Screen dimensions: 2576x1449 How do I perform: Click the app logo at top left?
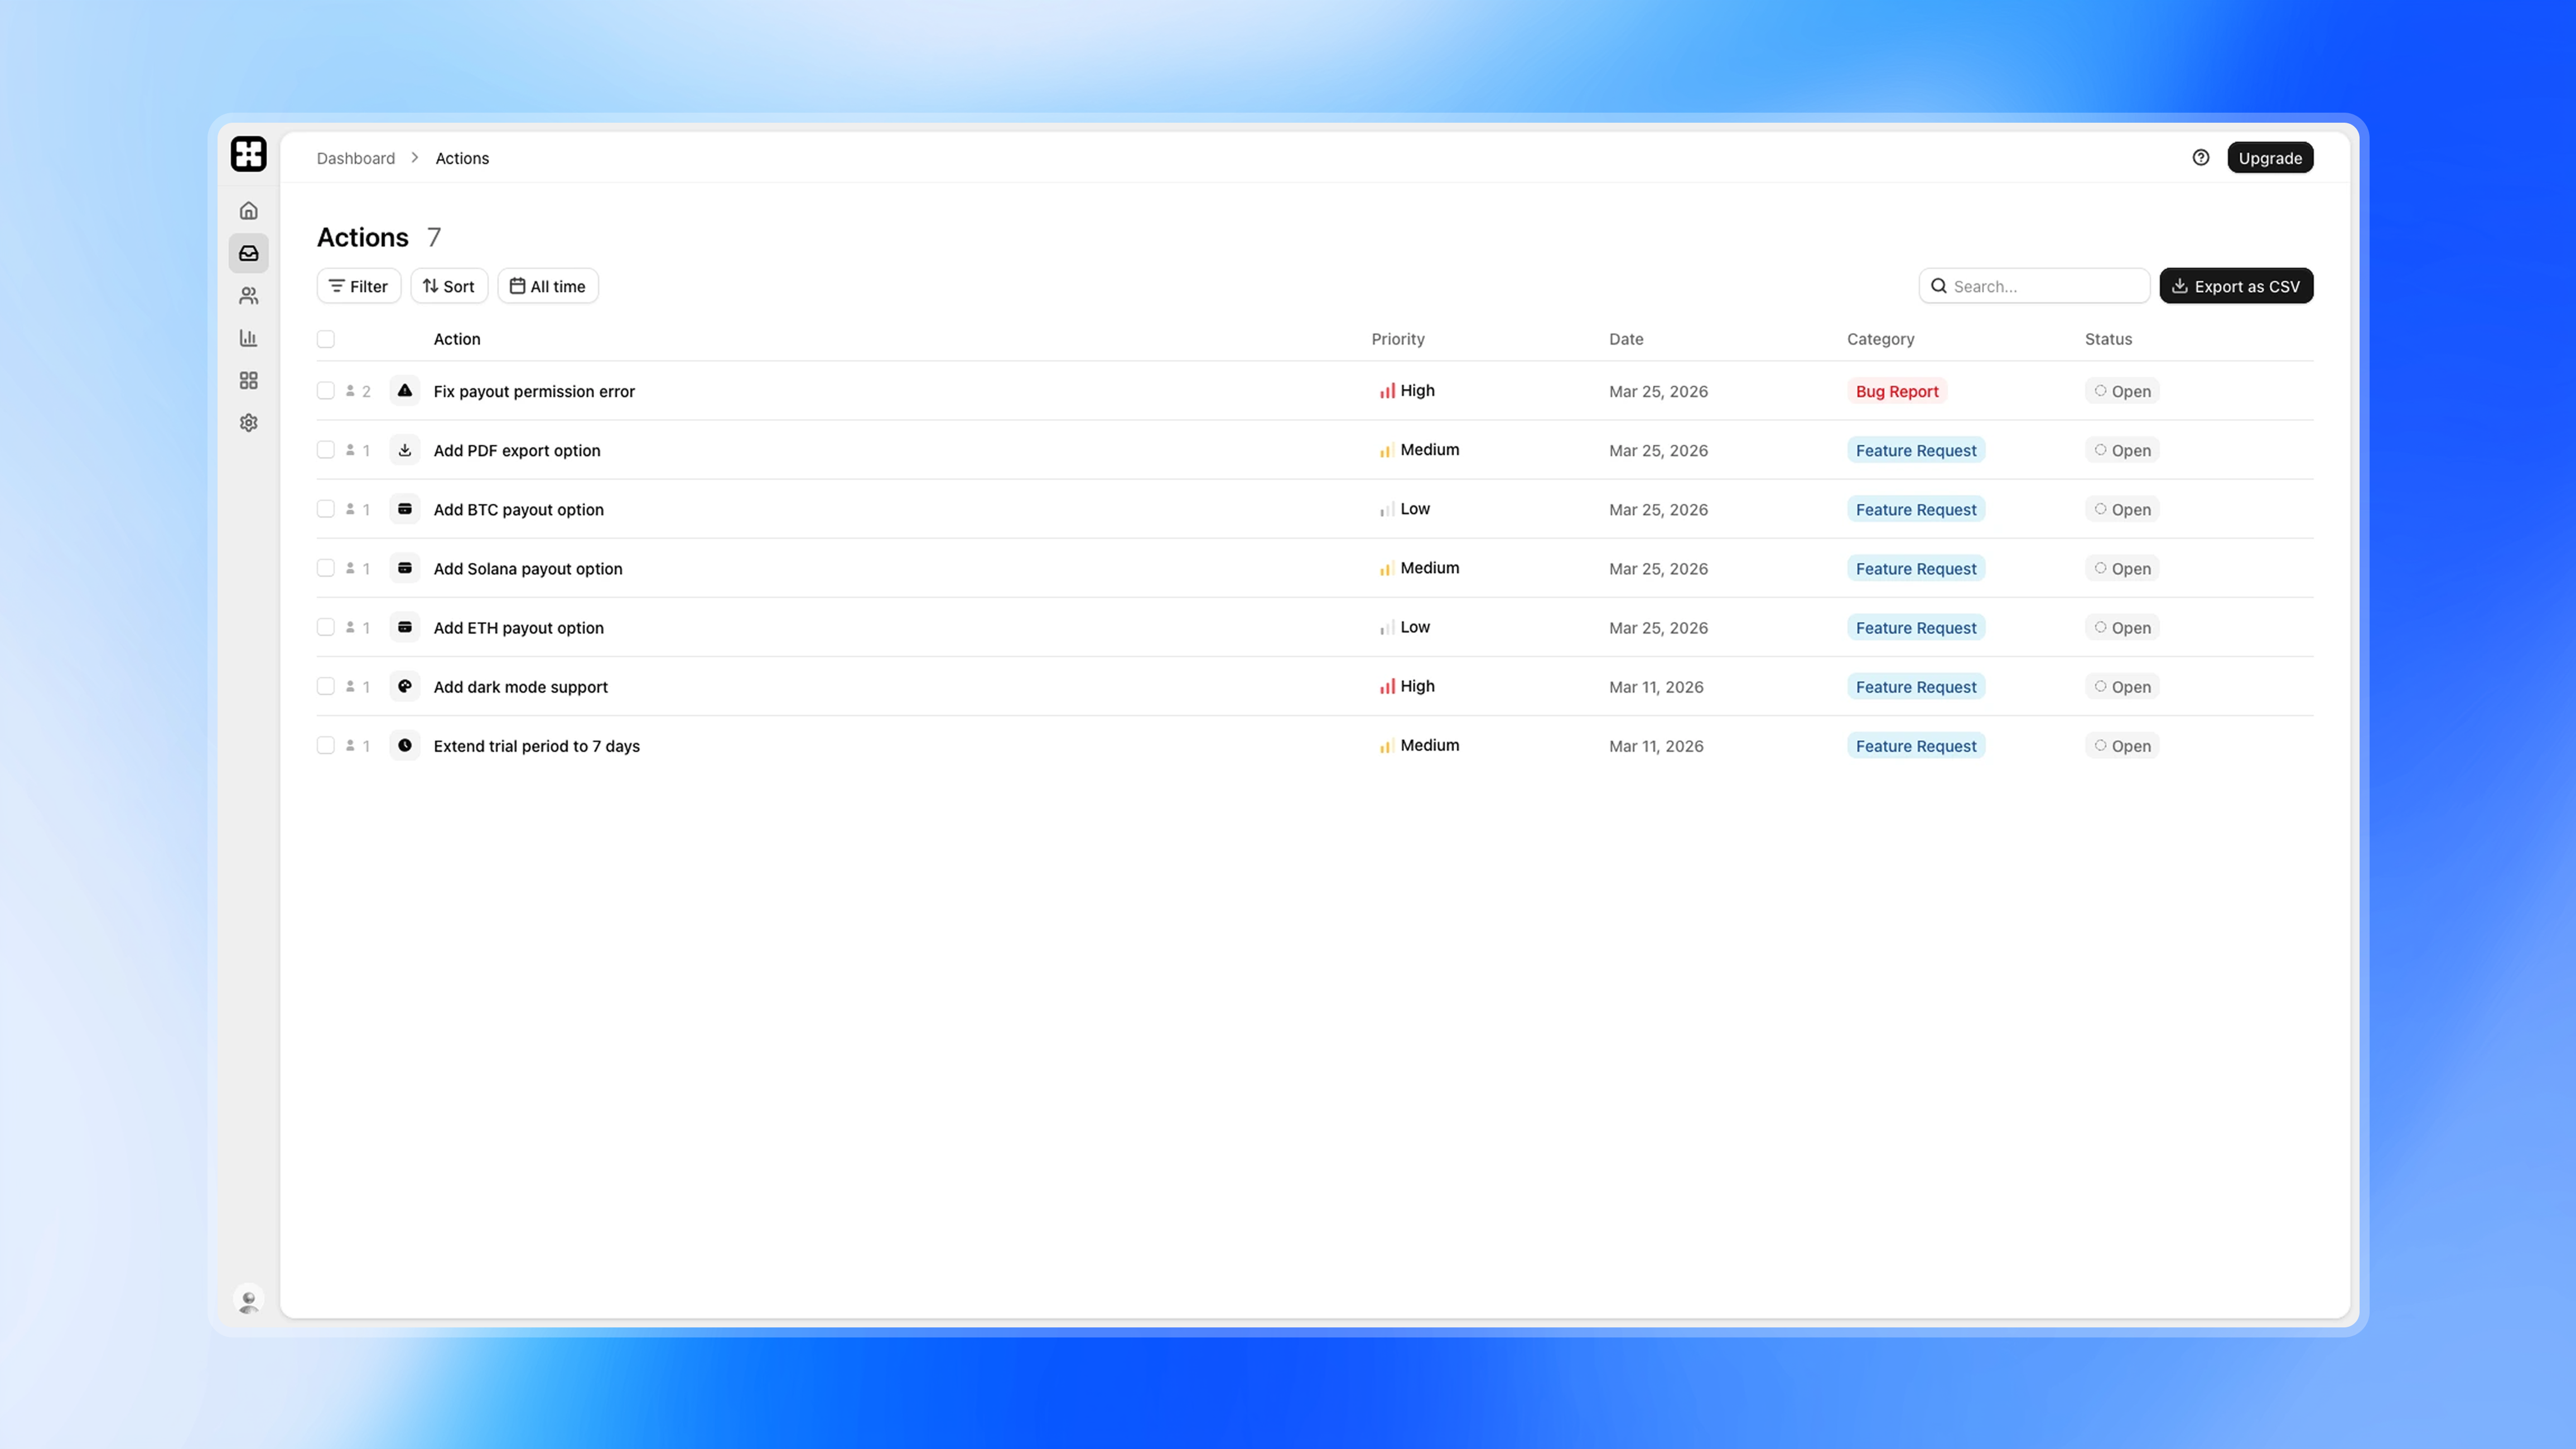[x=248, y=154]
